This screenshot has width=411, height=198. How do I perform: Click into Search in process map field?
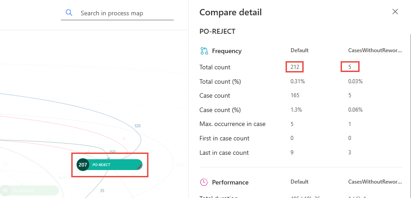117,13
